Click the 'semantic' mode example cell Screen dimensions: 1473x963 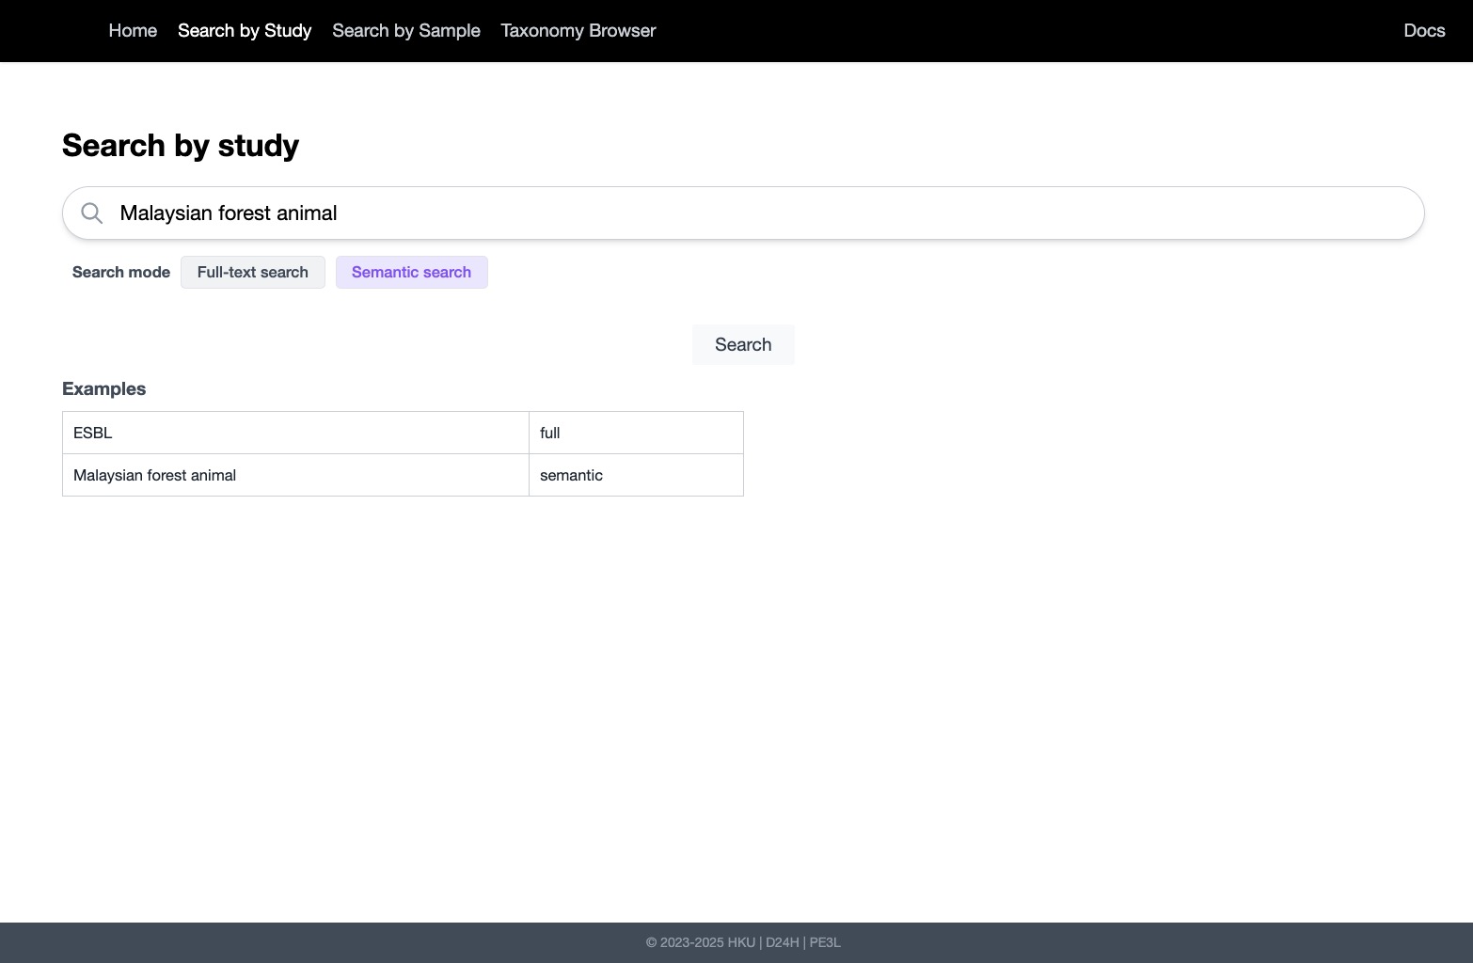point(636,475)
